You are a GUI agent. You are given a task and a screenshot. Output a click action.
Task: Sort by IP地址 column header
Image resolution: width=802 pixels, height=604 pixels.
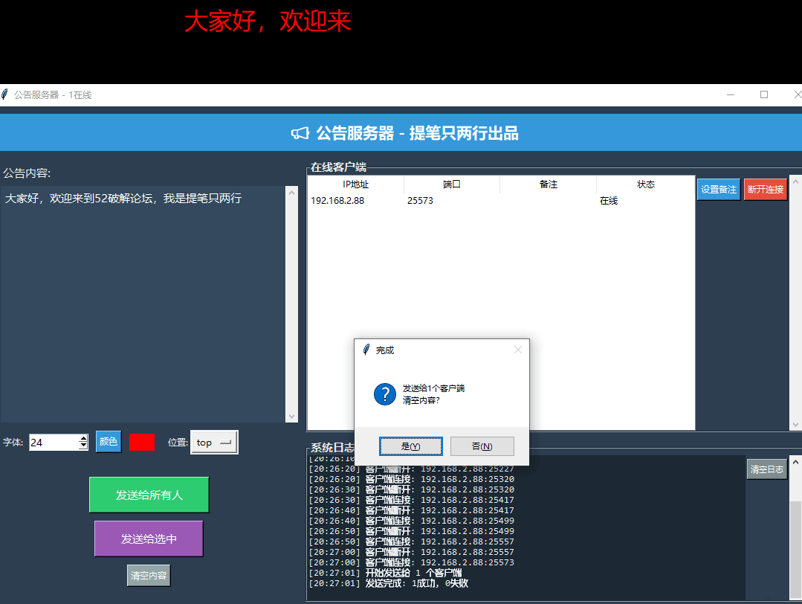[x=355, y=184]
